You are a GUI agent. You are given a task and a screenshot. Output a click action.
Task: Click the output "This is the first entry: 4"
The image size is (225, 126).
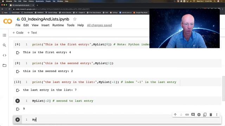coord(47,52)
